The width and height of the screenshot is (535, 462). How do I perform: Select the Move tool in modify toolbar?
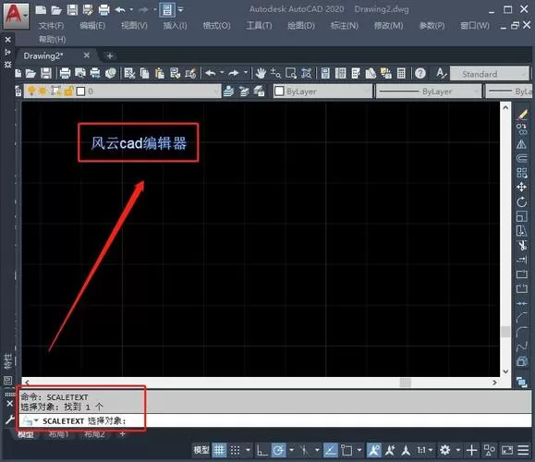coord(521,187)
